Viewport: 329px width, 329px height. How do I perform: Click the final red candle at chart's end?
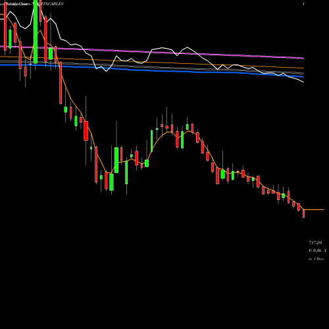pos(304,213)
